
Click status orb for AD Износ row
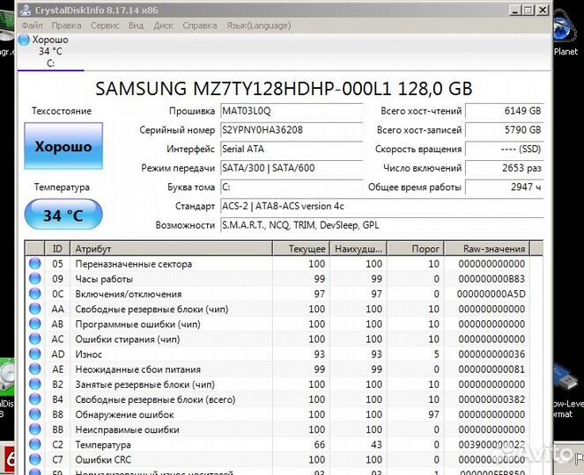pos(35,354)
